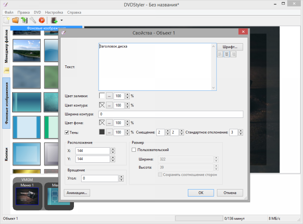Select center text alignment icon
The width and height of the screenshot is (303, 224).
coord(227,54)
